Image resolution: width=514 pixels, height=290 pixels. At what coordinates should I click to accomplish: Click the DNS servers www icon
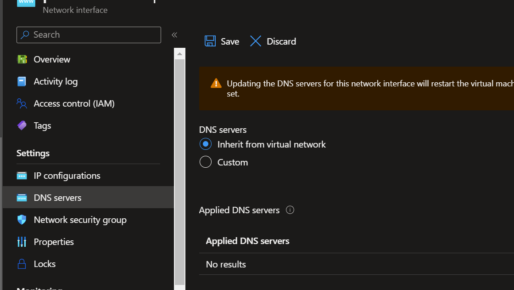(x=22, y=198)
